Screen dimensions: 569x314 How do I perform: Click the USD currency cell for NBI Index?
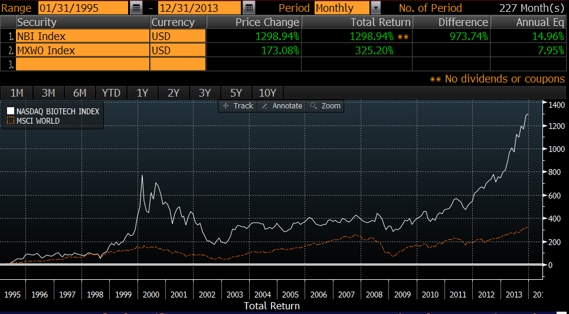178,36
